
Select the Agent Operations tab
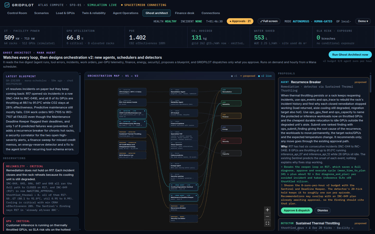126,13
